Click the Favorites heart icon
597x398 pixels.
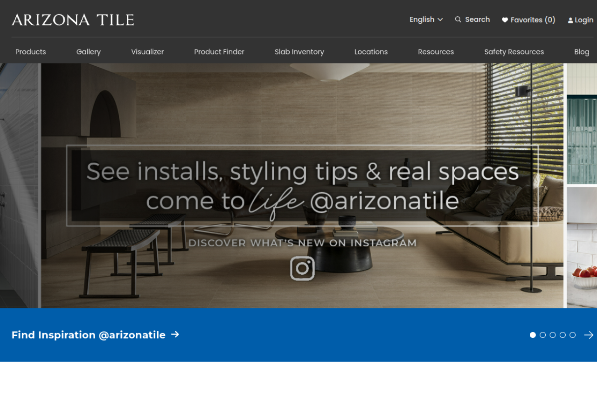(505, 20)
